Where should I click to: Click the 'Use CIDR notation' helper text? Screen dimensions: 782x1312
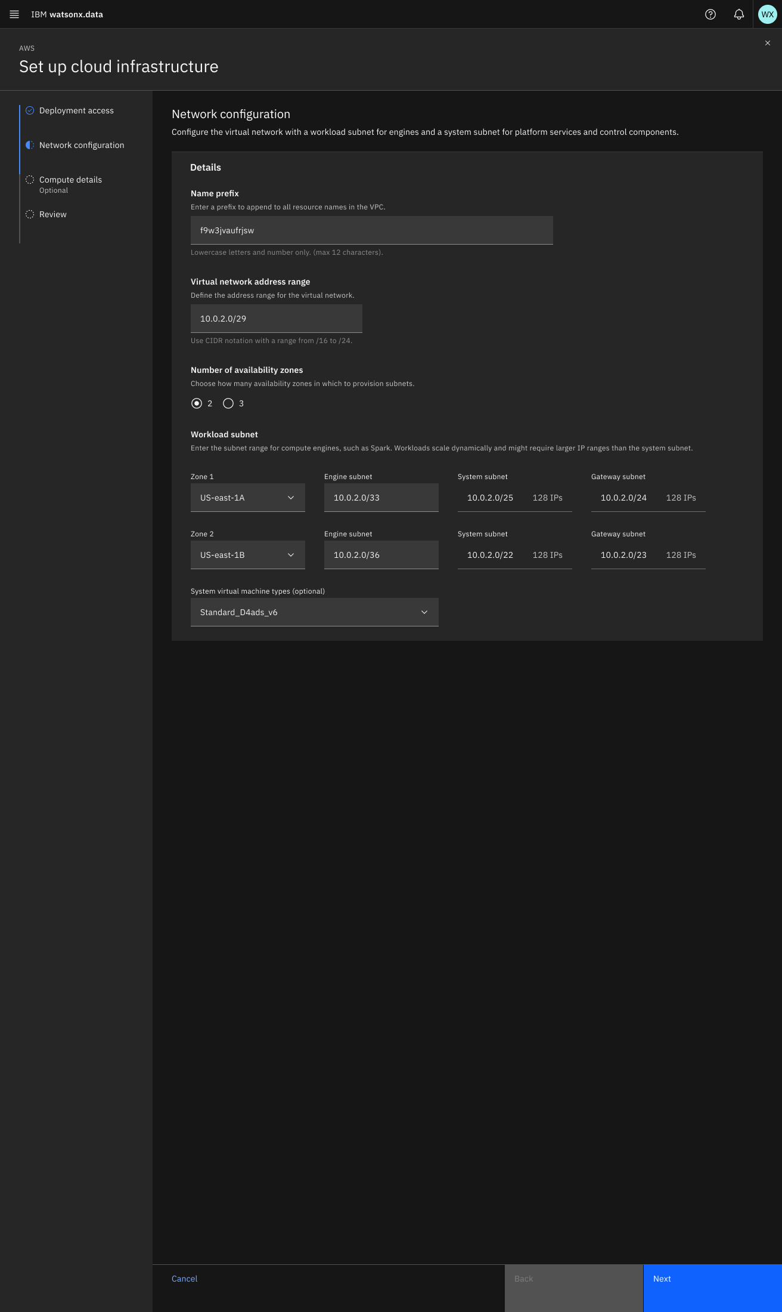pyautogui.click(x=271, y=341)
